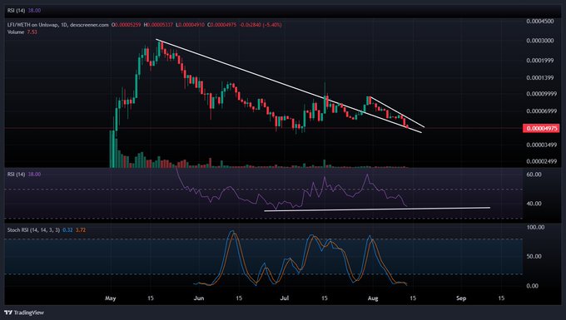Screen dimensions: 566x320
Task: Click the Sep label on time axis
Action: 461,298
